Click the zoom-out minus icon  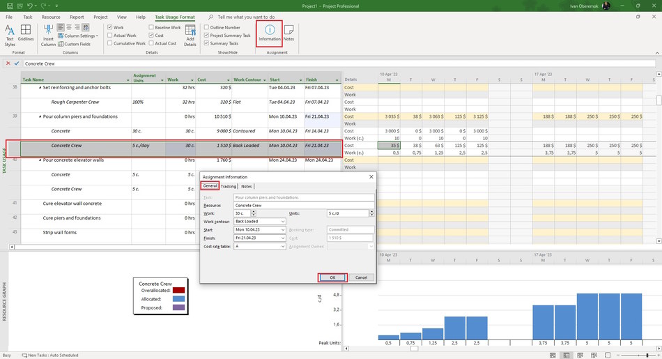pos(619,356)
